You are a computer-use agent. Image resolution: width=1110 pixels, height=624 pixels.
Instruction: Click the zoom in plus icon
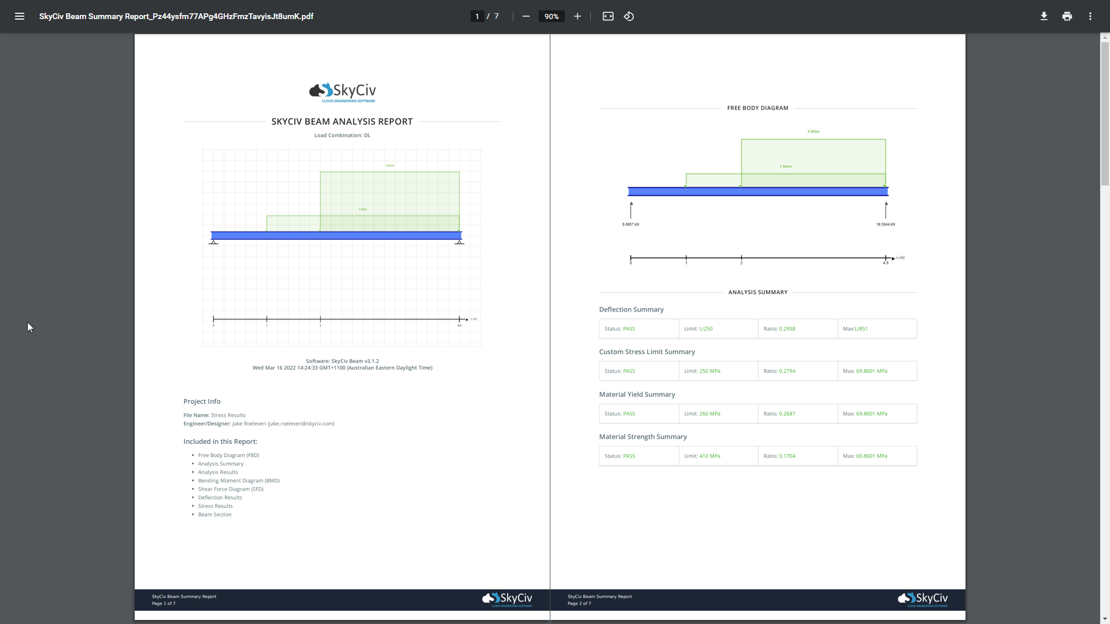point(577,16)
